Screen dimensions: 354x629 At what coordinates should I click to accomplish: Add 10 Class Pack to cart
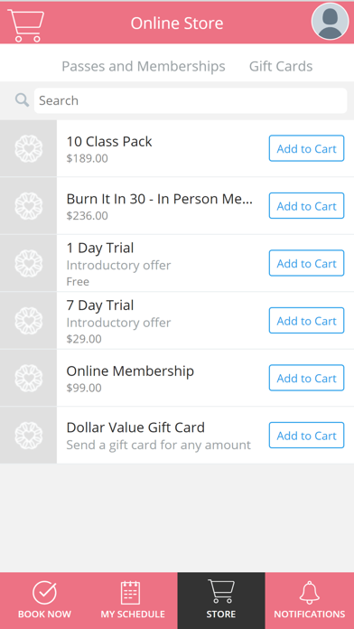point(306,148)
